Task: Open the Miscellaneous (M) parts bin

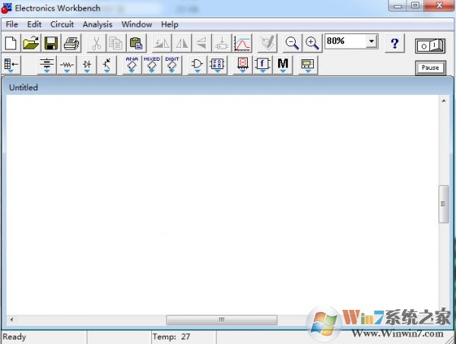Action: click(x=283, y=65)
